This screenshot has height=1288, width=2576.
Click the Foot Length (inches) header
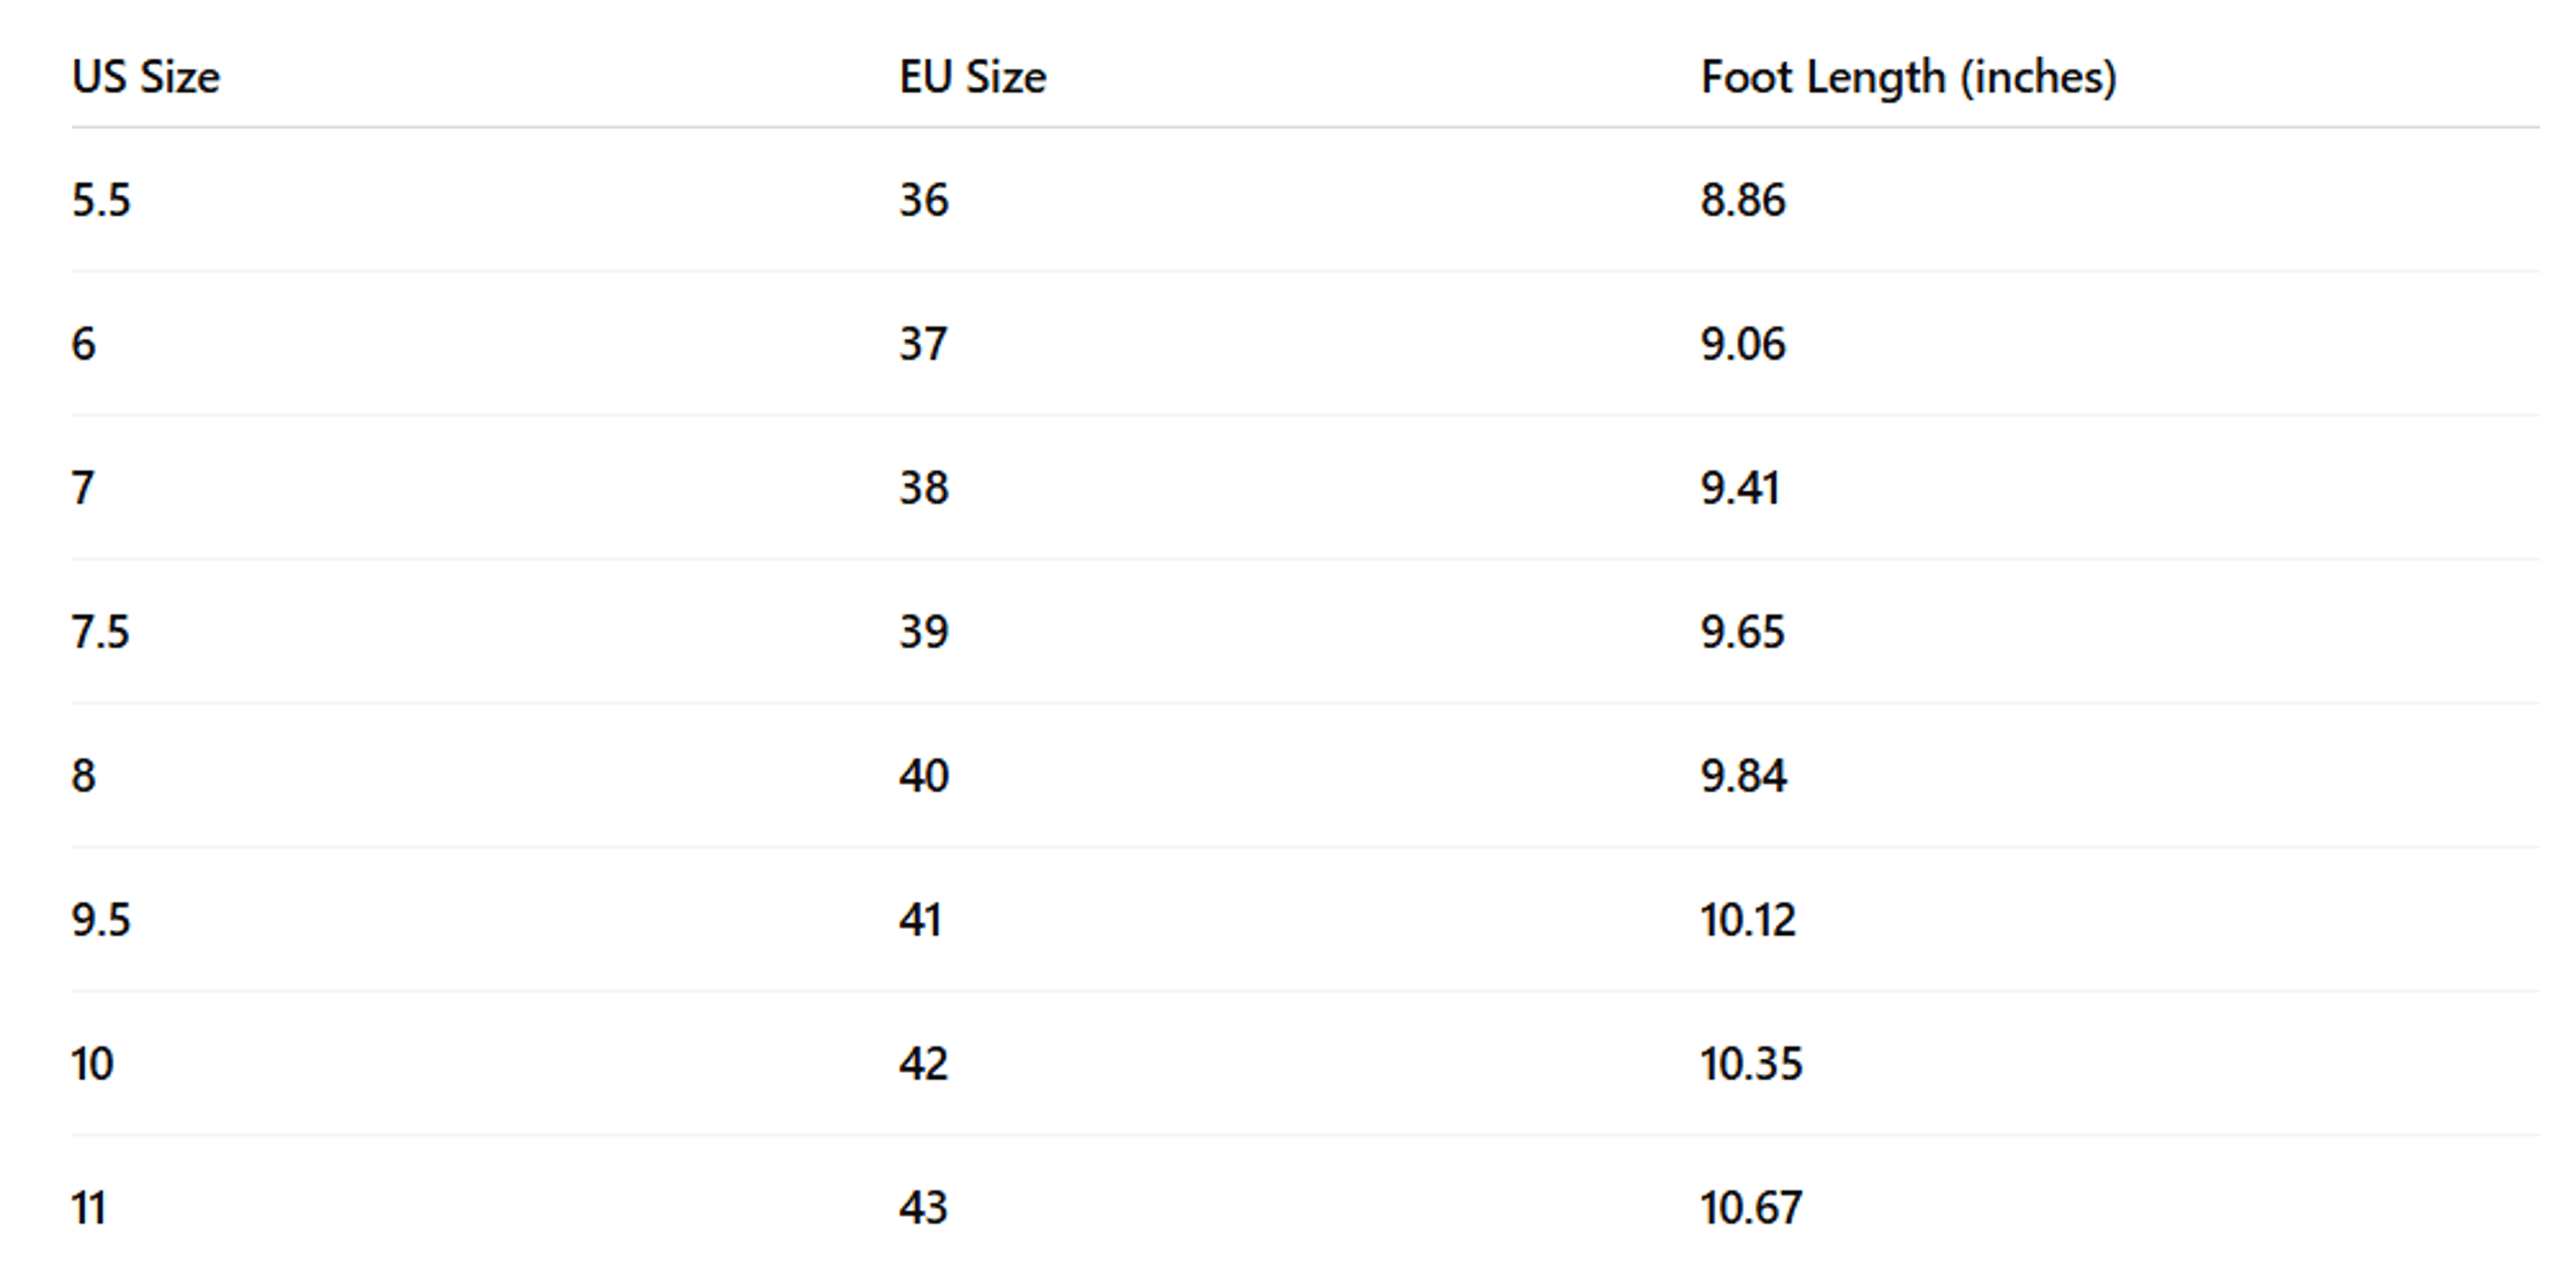[1909, 77]
